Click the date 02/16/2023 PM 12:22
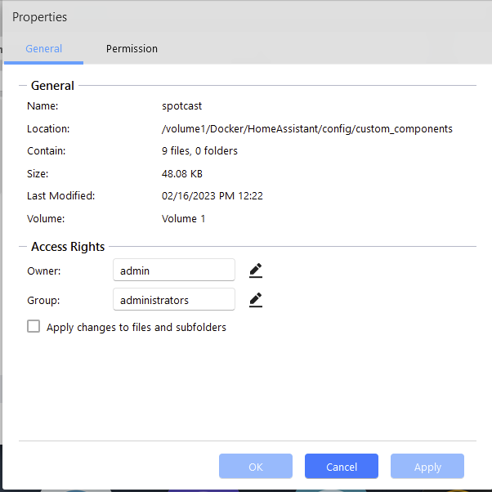492x492 pixels. pos(212,196)
